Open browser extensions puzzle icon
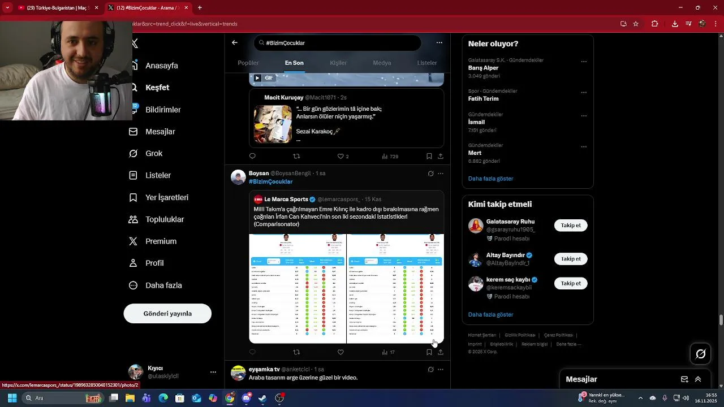 (655, 24)
